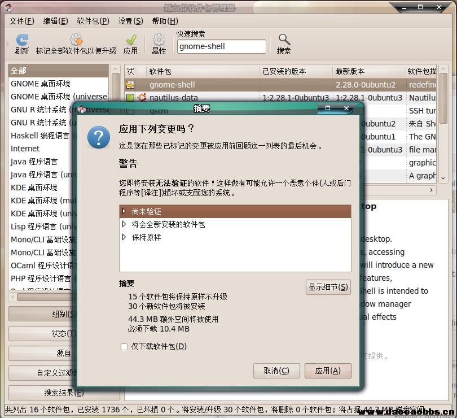Expand the 尚未验证 tree row

click(x=124, y=211)
